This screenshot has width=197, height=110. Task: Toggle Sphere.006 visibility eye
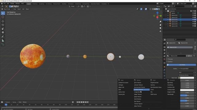(x=193, y=26)
